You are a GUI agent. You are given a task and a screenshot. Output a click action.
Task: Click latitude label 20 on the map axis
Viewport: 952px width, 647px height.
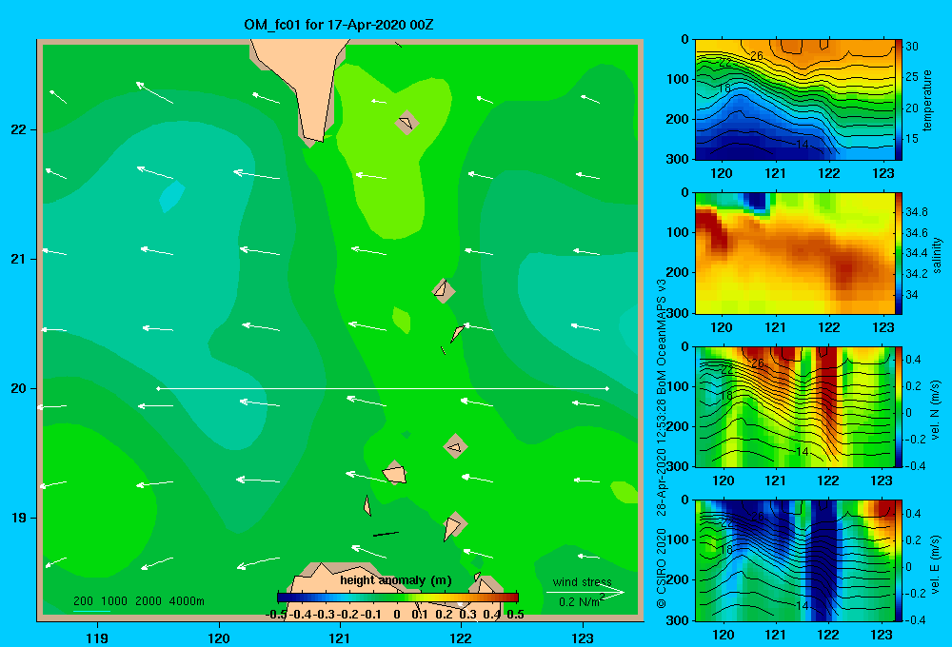(x=19, y=388)
